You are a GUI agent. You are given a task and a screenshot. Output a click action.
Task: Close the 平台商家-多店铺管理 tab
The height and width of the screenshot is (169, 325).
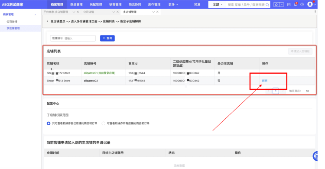(78, 12)
